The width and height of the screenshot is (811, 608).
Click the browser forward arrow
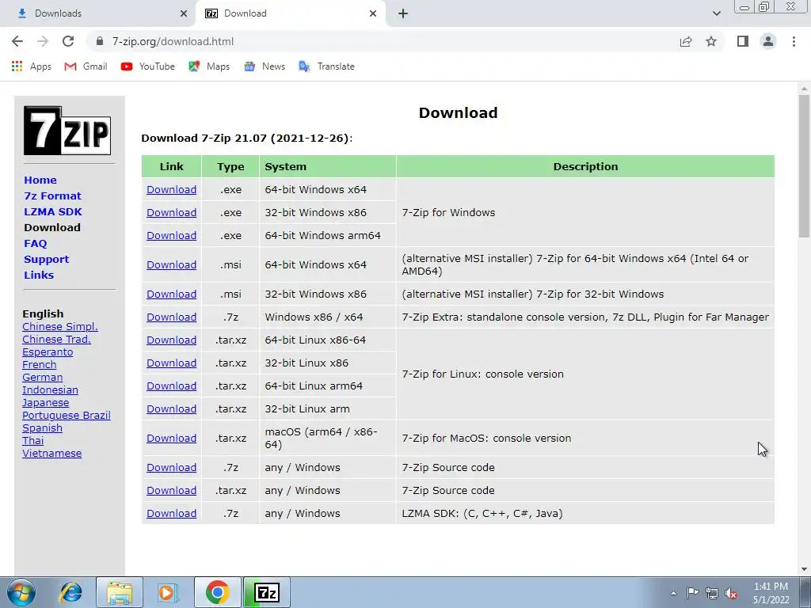[43, 41]
